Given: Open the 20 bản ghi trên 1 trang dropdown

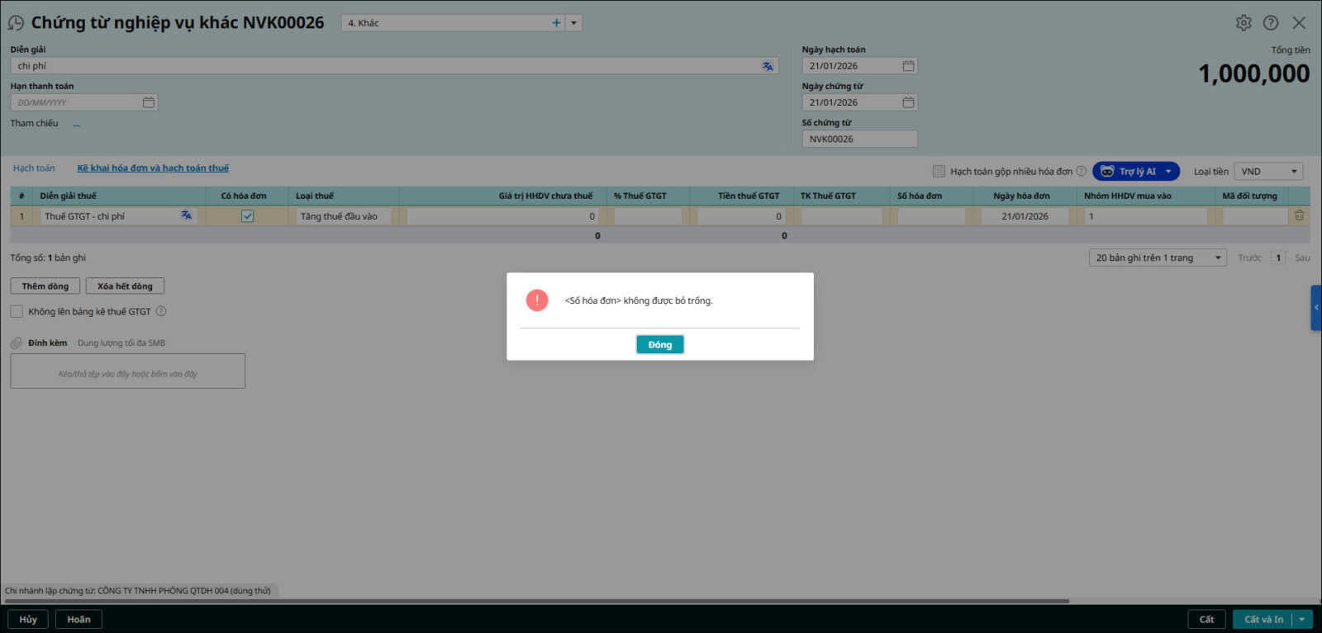Looking at the screenshot, I should tap(1158, 258).
